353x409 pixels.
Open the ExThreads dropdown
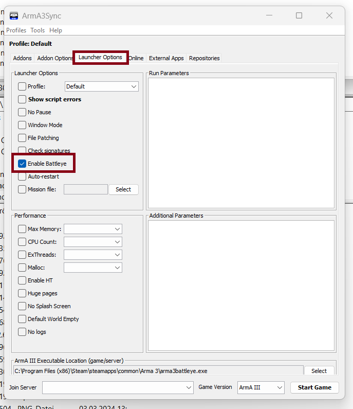[92, 255]
